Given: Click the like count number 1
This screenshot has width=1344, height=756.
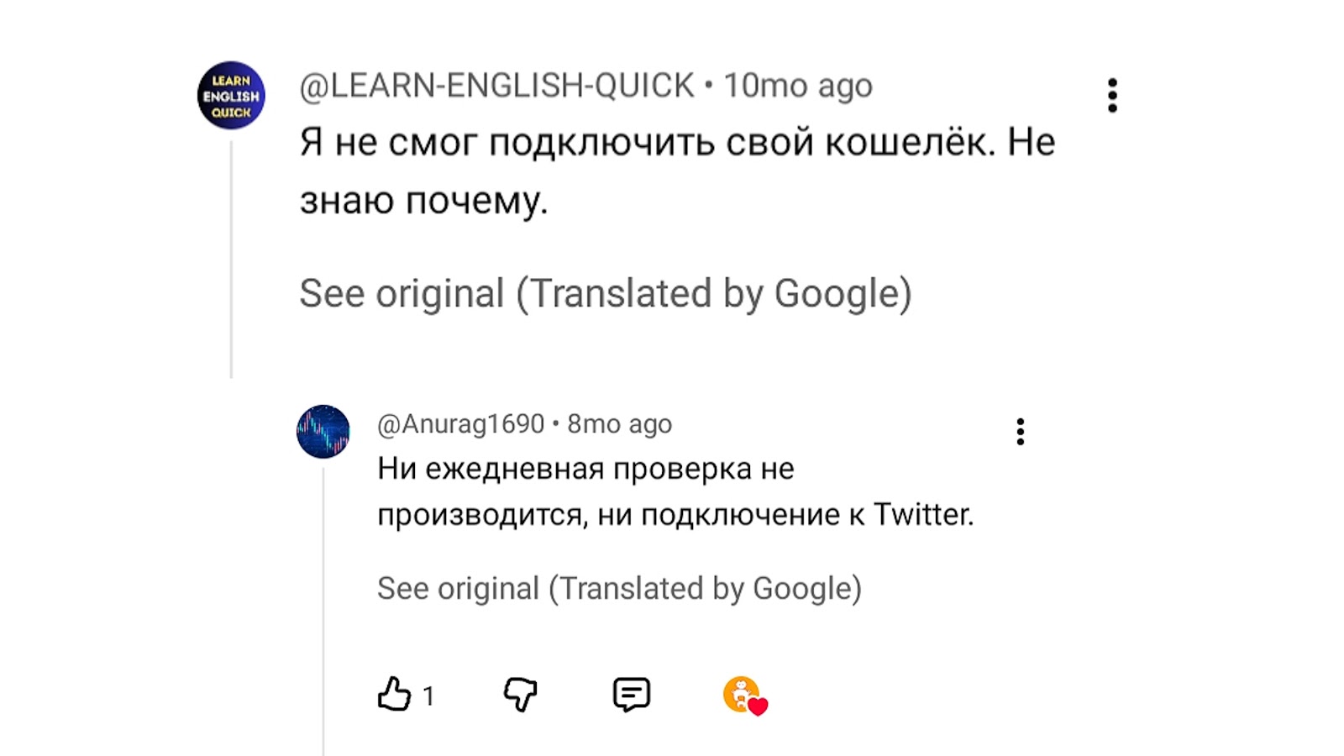Looking at the screenshot, I should [x=428, y=696].
